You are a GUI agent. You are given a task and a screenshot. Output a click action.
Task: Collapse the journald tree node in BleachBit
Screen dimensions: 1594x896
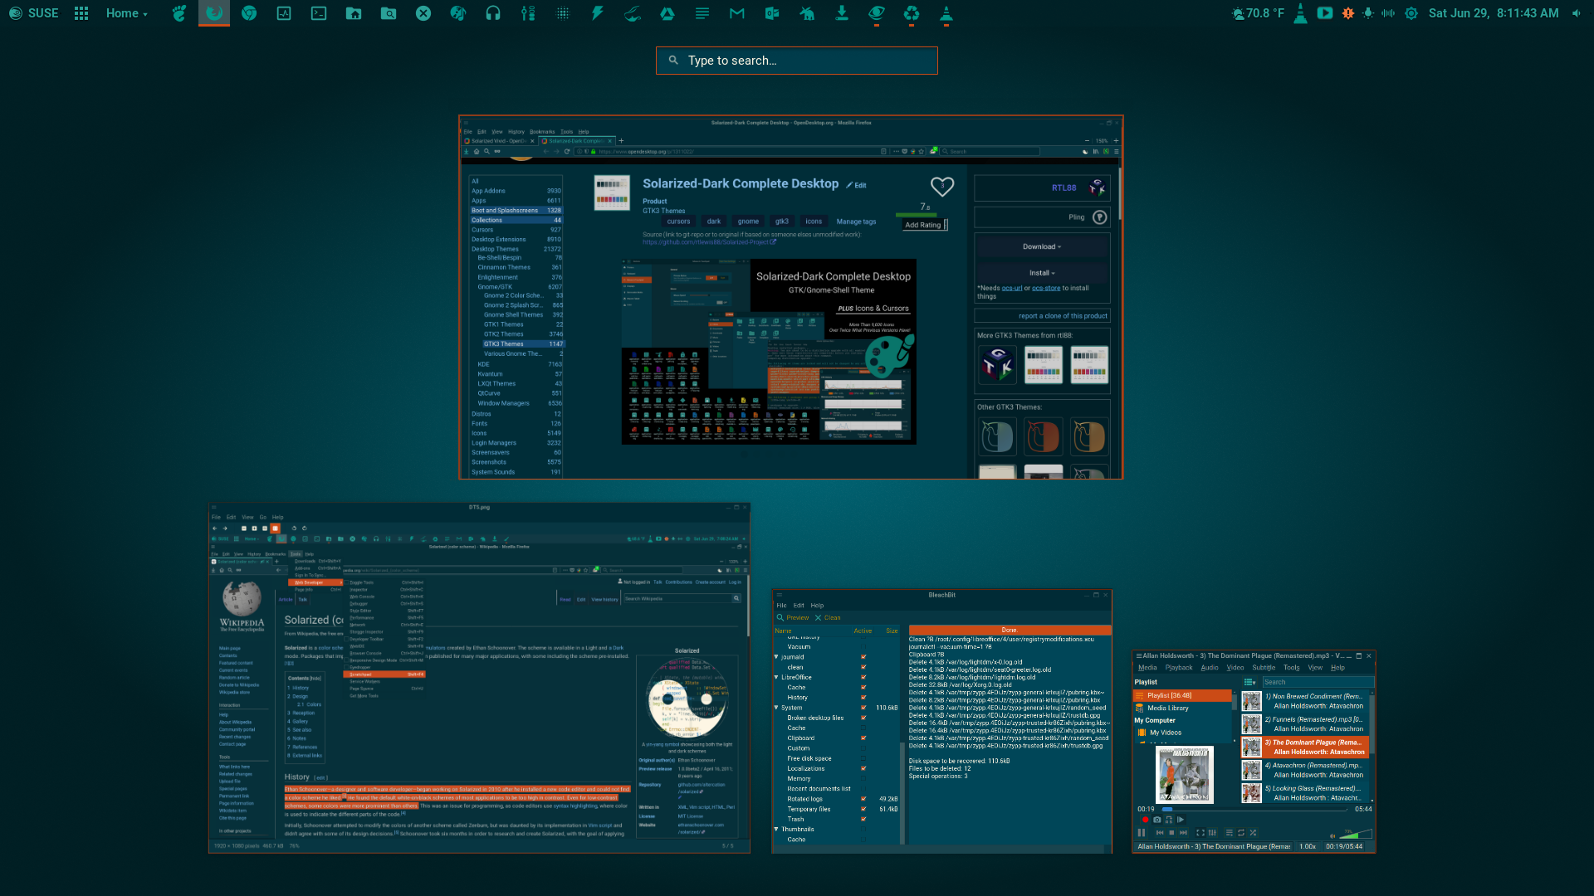(776, 657)
